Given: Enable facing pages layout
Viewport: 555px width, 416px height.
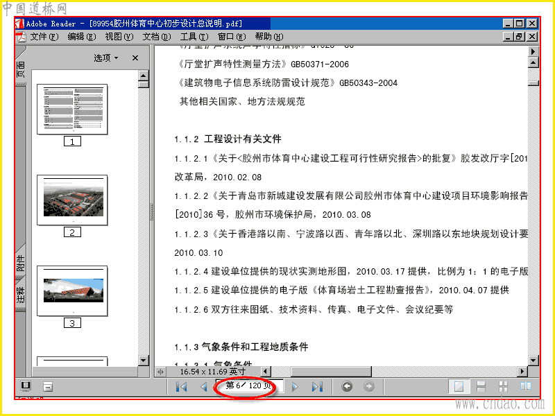Looking at the screenshot, I should tap(526, 386).
